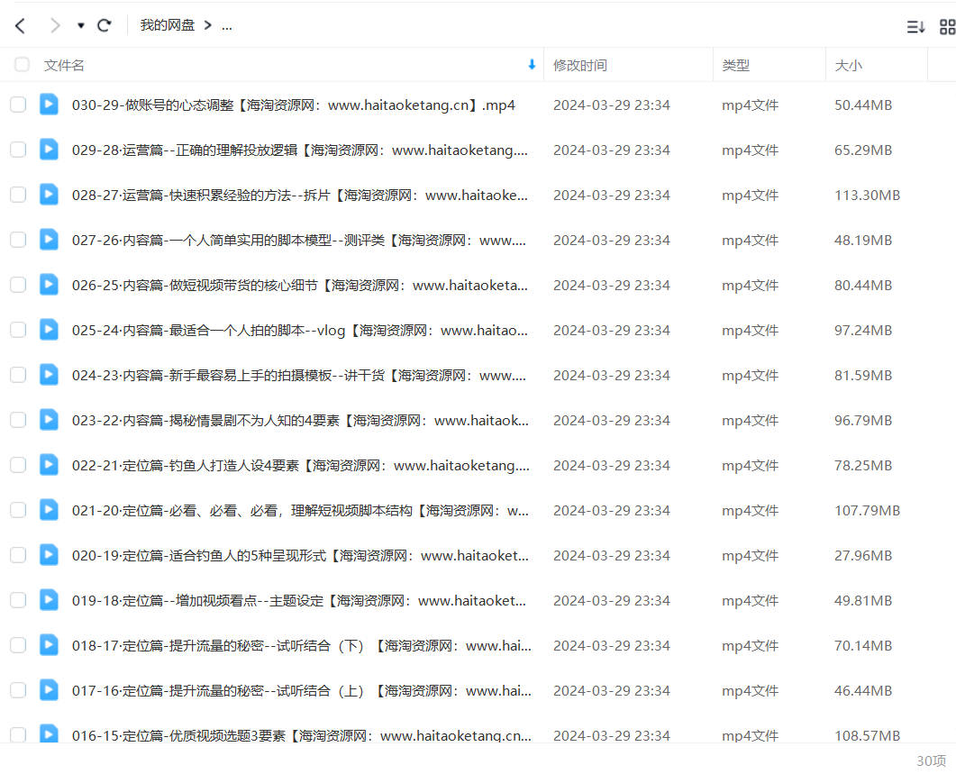Click size value 27.96MB
This screenshot has height=774, width=956.
coord(862,556)
